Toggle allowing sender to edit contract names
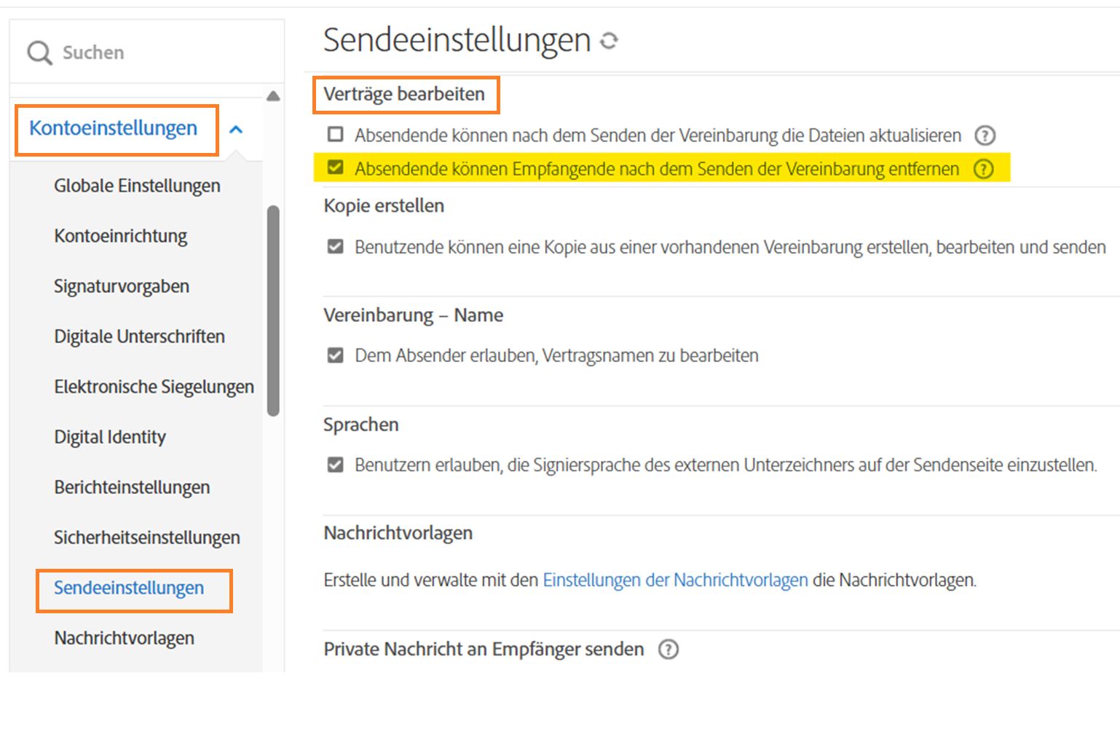 coord(335,355)
